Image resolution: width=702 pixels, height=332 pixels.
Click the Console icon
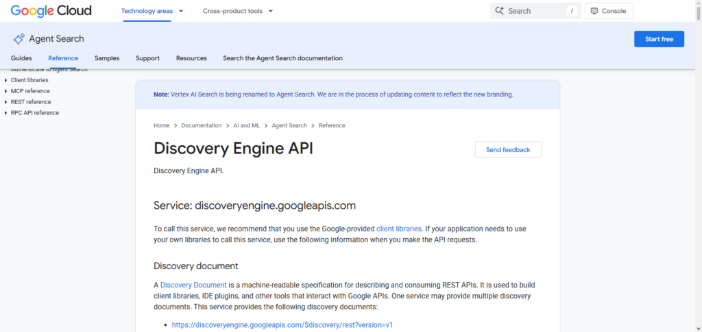click(x=594, y=11)
